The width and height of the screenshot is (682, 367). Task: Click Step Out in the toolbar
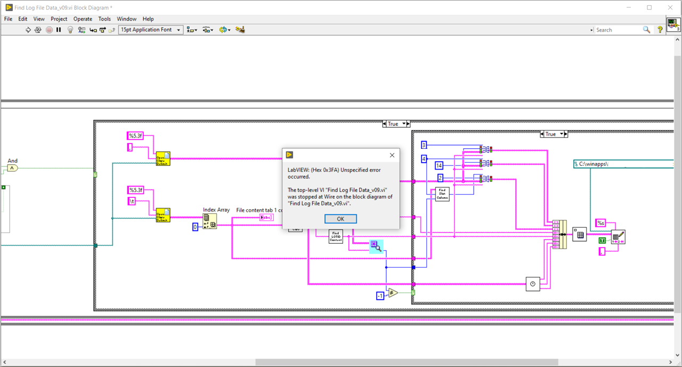pyautogui.click(x=112, y=30)
